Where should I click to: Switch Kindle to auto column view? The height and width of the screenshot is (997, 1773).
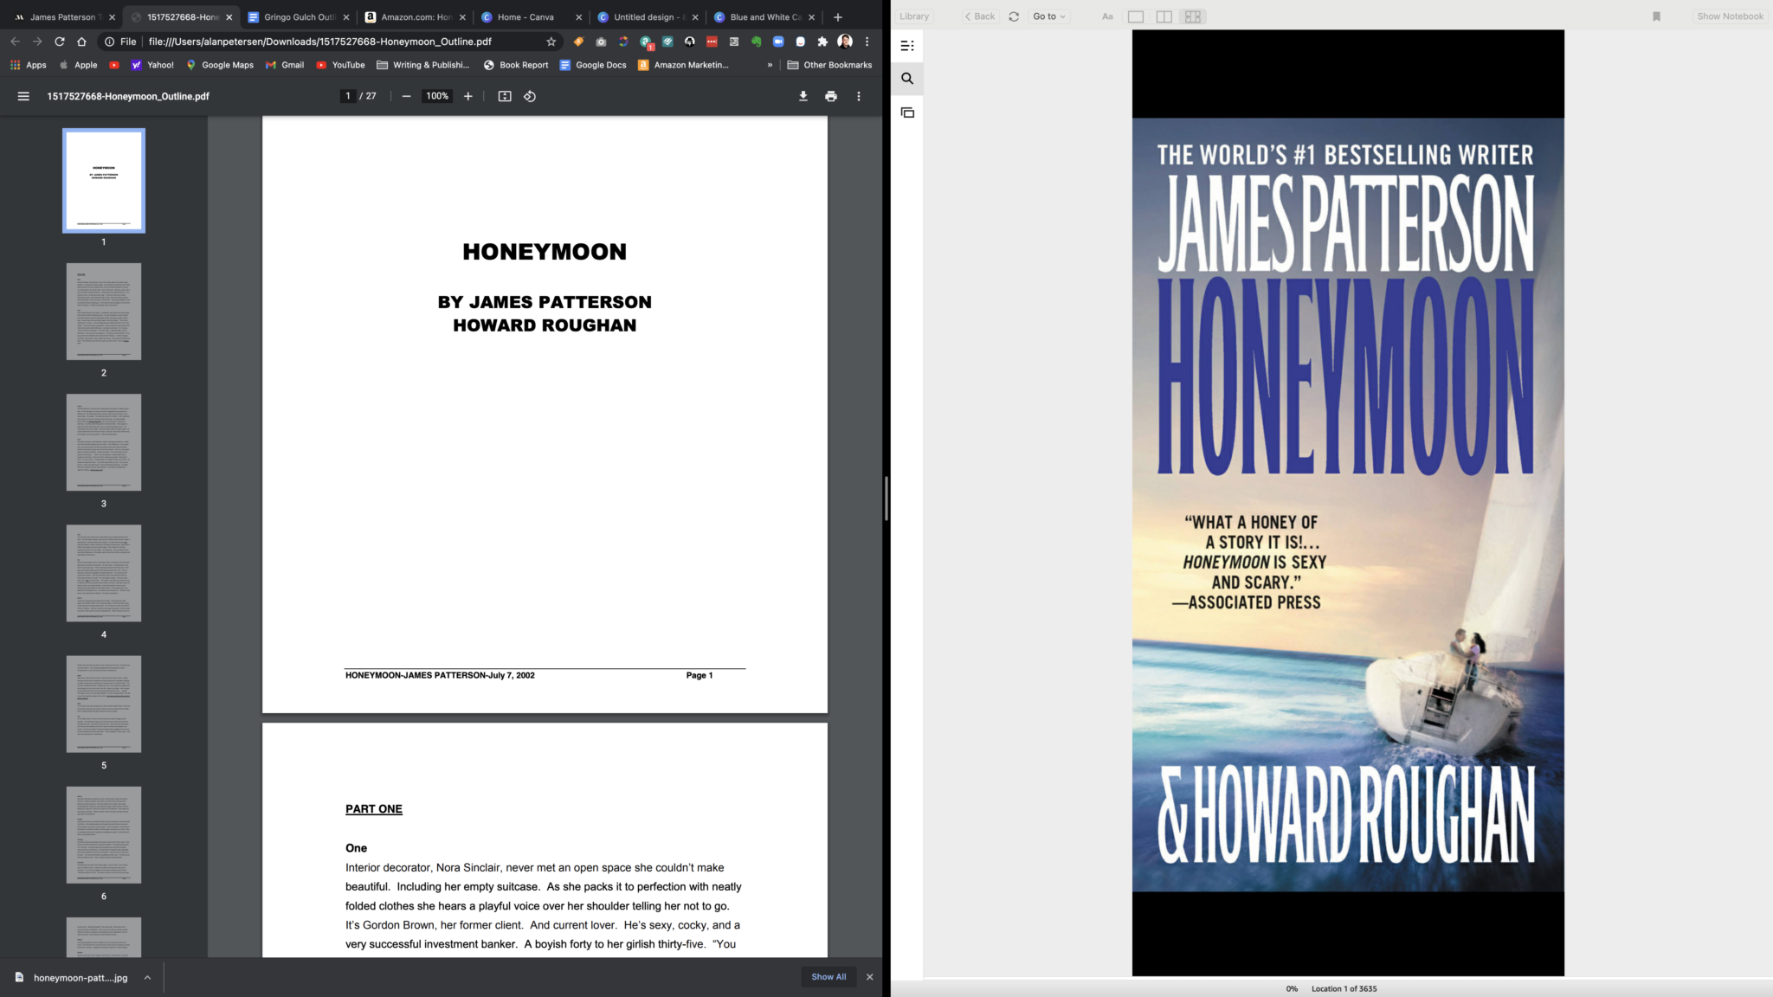coord(1193,16)
